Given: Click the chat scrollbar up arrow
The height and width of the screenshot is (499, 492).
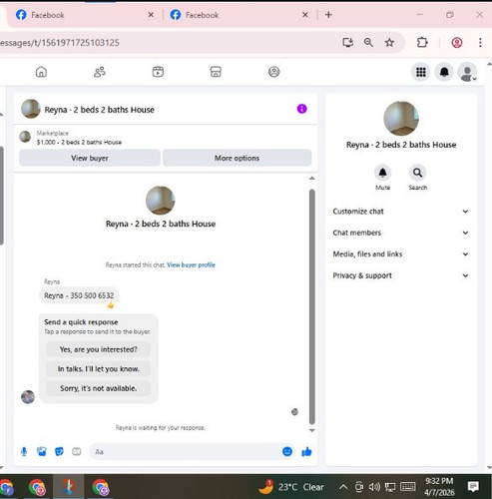Looking at the screenshot, I should (312, 179).
